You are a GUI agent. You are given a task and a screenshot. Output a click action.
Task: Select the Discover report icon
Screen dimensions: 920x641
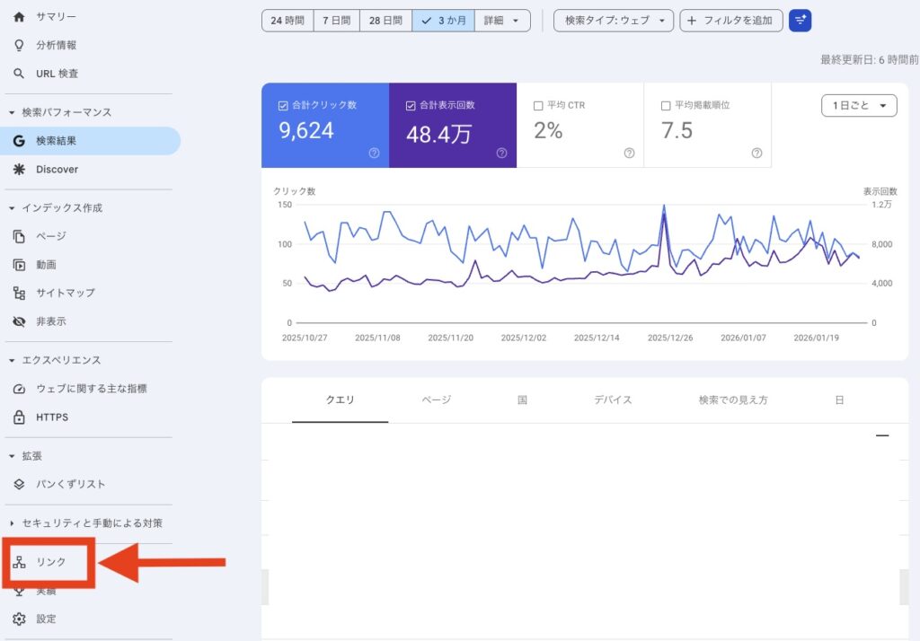click(21, 169)
